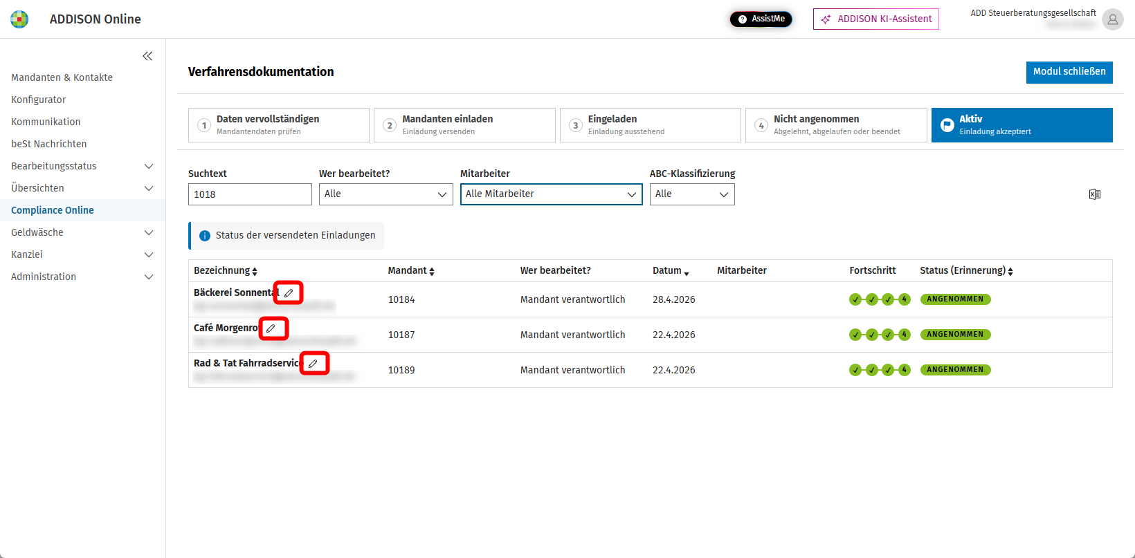Open user profile avatar icon

pos(1113,19)
